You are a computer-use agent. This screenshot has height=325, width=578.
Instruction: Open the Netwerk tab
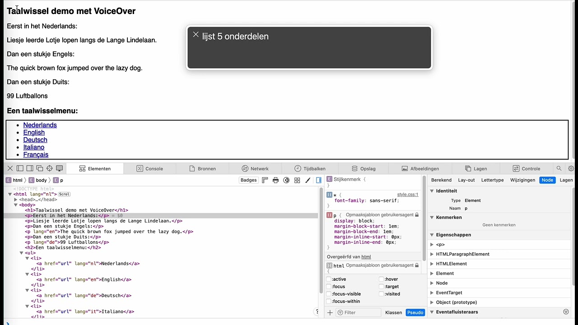pos(255,168)
